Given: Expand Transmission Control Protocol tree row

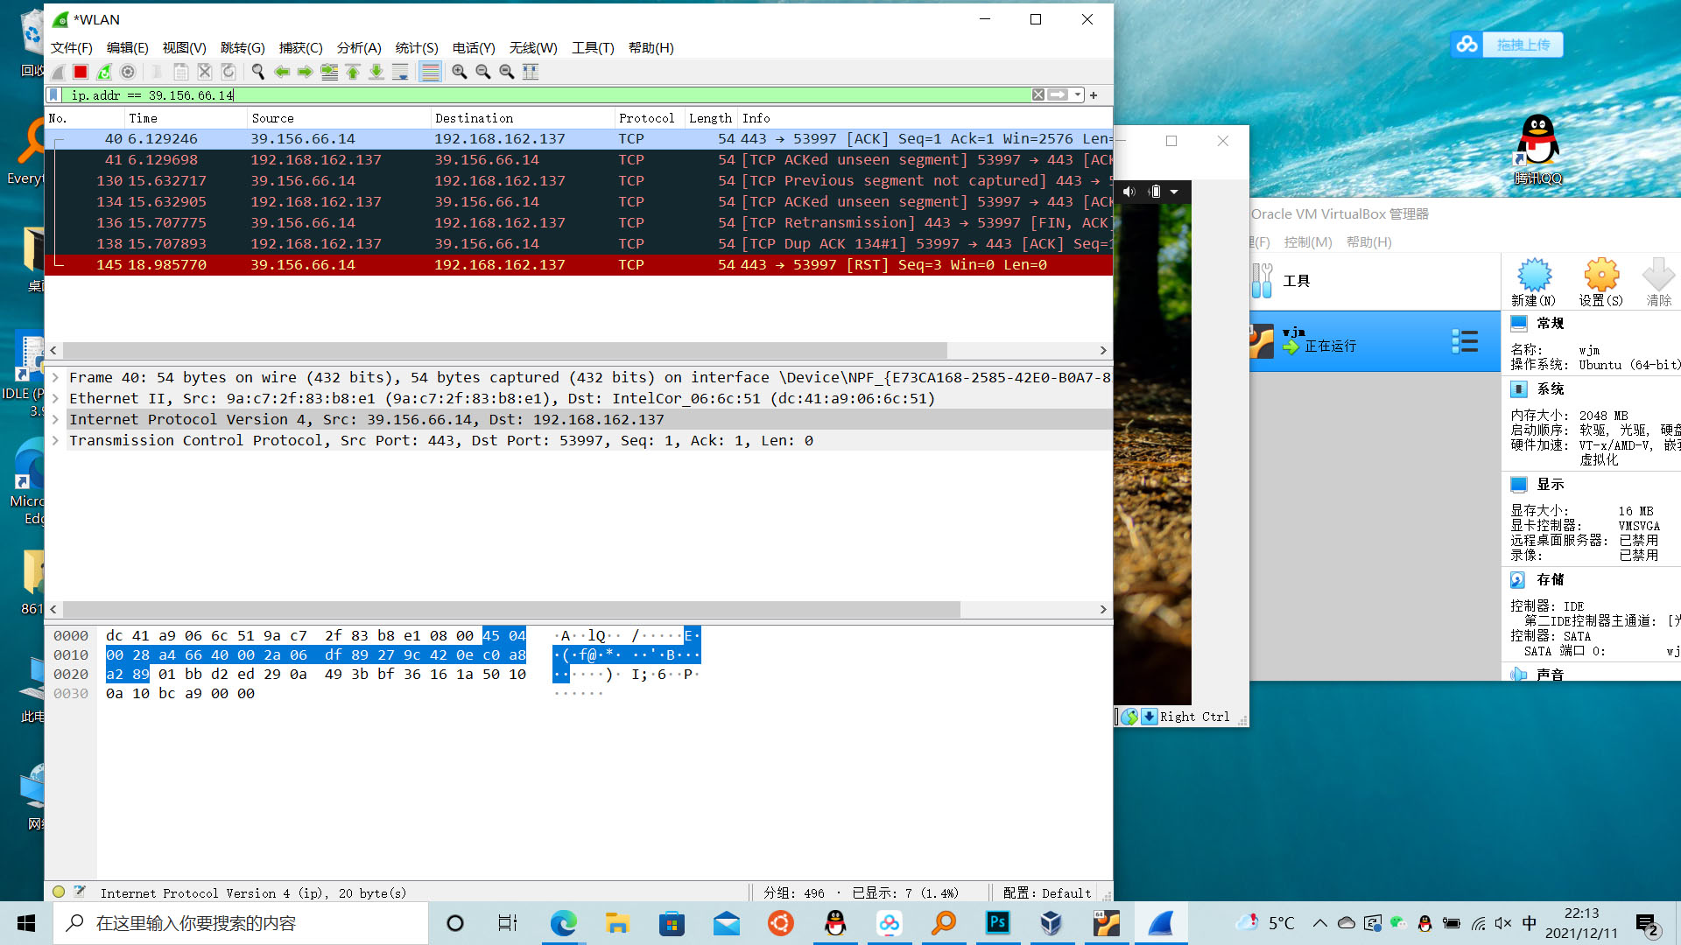Looking at the screenshot, I should click(x=55, y=441).
